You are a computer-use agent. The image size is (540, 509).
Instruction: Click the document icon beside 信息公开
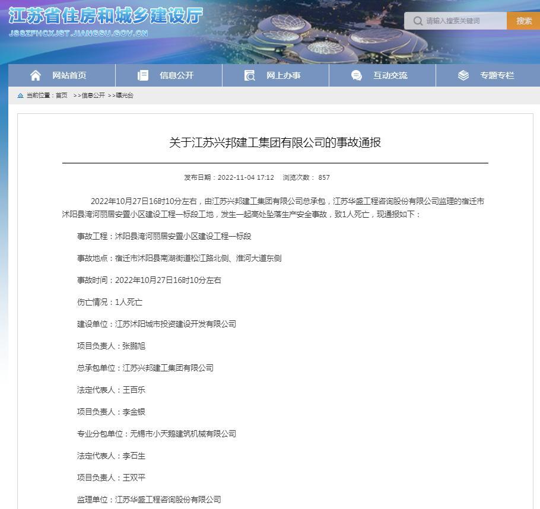(x=143, y=75)
